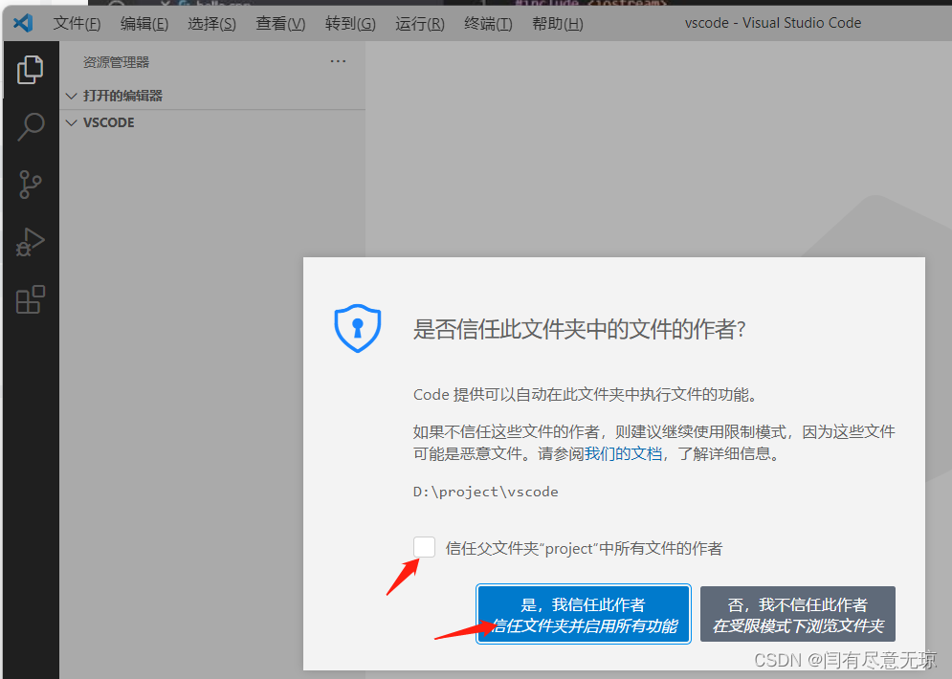Click the dialog title about trusting authors
Image resolution: width=952 pixels, height=679 pixels.
(x=579, y=330)
